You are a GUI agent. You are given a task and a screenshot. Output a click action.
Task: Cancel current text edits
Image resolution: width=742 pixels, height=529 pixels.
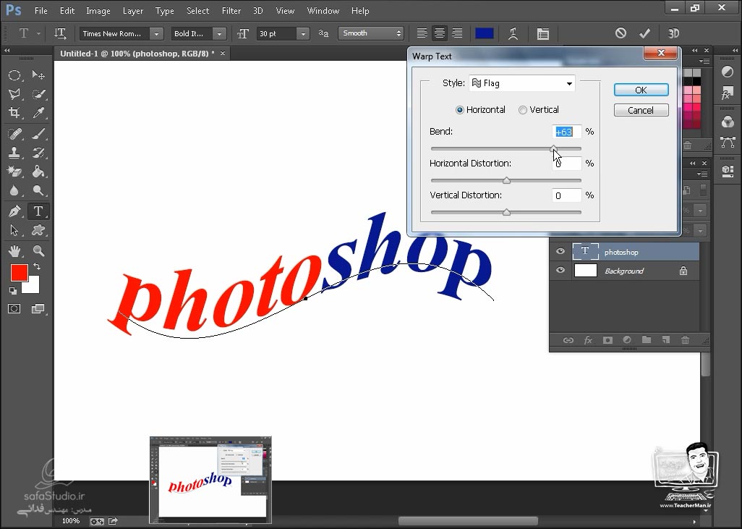pos(621,33)
